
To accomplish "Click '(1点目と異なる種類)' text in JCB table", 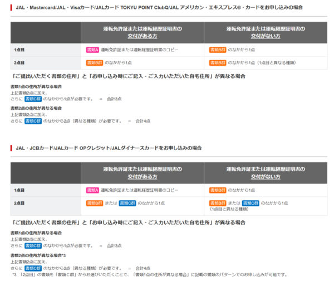I will (229, 209).
